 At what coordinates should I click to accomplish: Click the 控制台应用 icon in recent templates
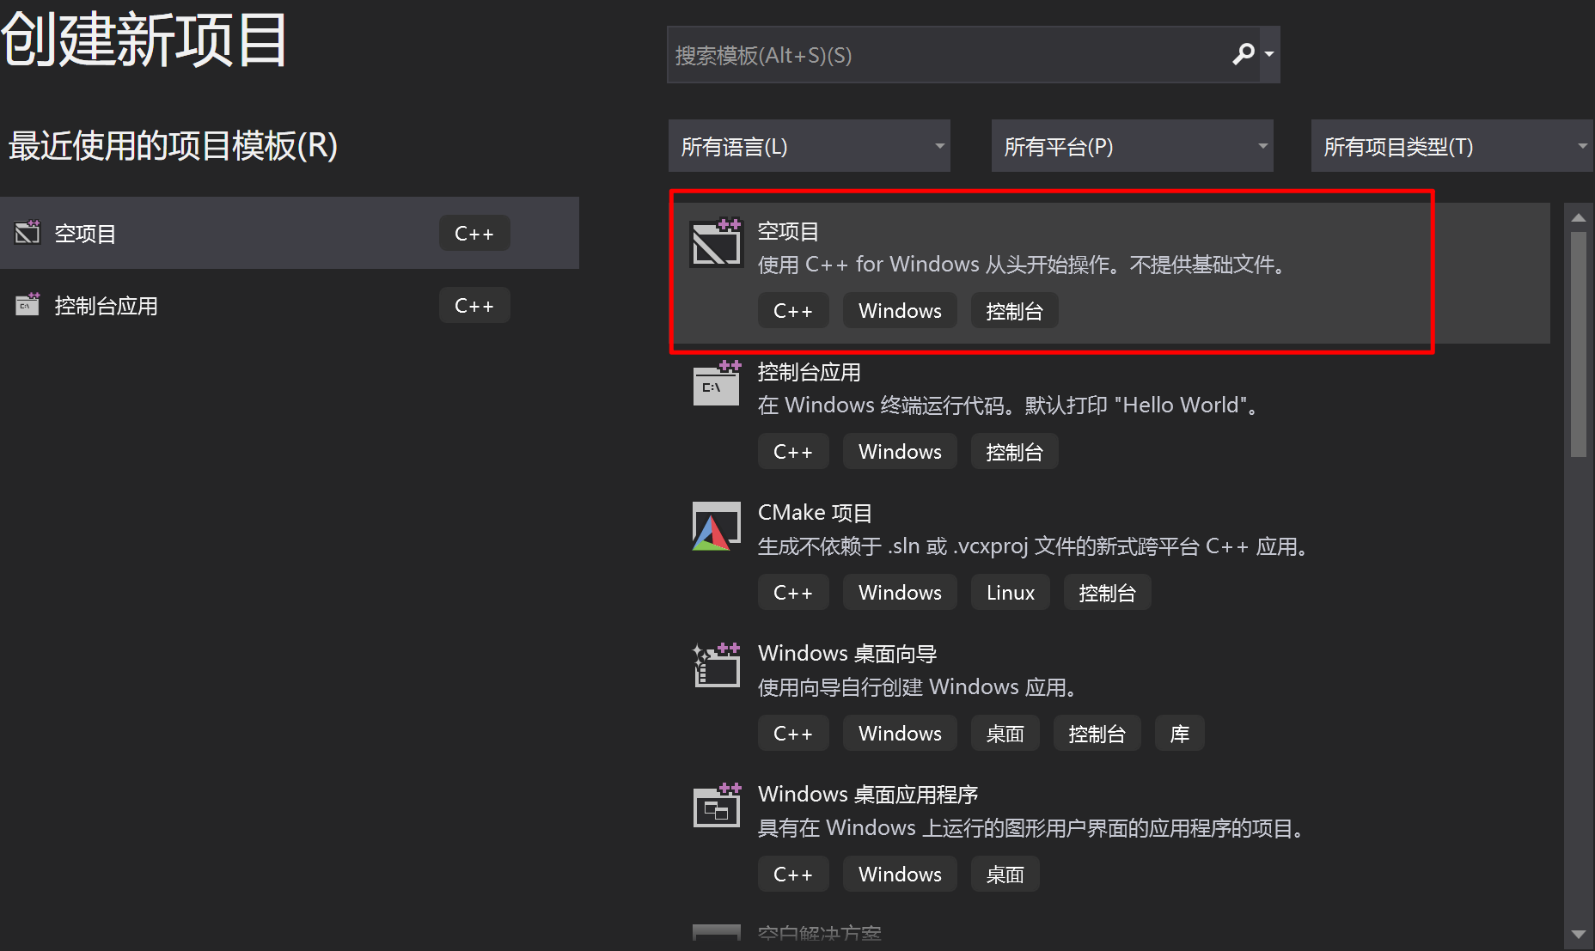(x=27, y=304)
